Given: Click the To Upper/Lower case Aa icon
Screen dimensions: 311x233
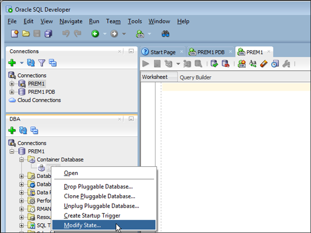Looking at the screenshot, I should 253,64.
